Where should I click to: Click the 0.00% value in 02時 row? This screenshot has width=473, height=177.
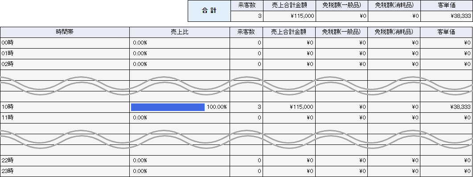coord(140,64)
